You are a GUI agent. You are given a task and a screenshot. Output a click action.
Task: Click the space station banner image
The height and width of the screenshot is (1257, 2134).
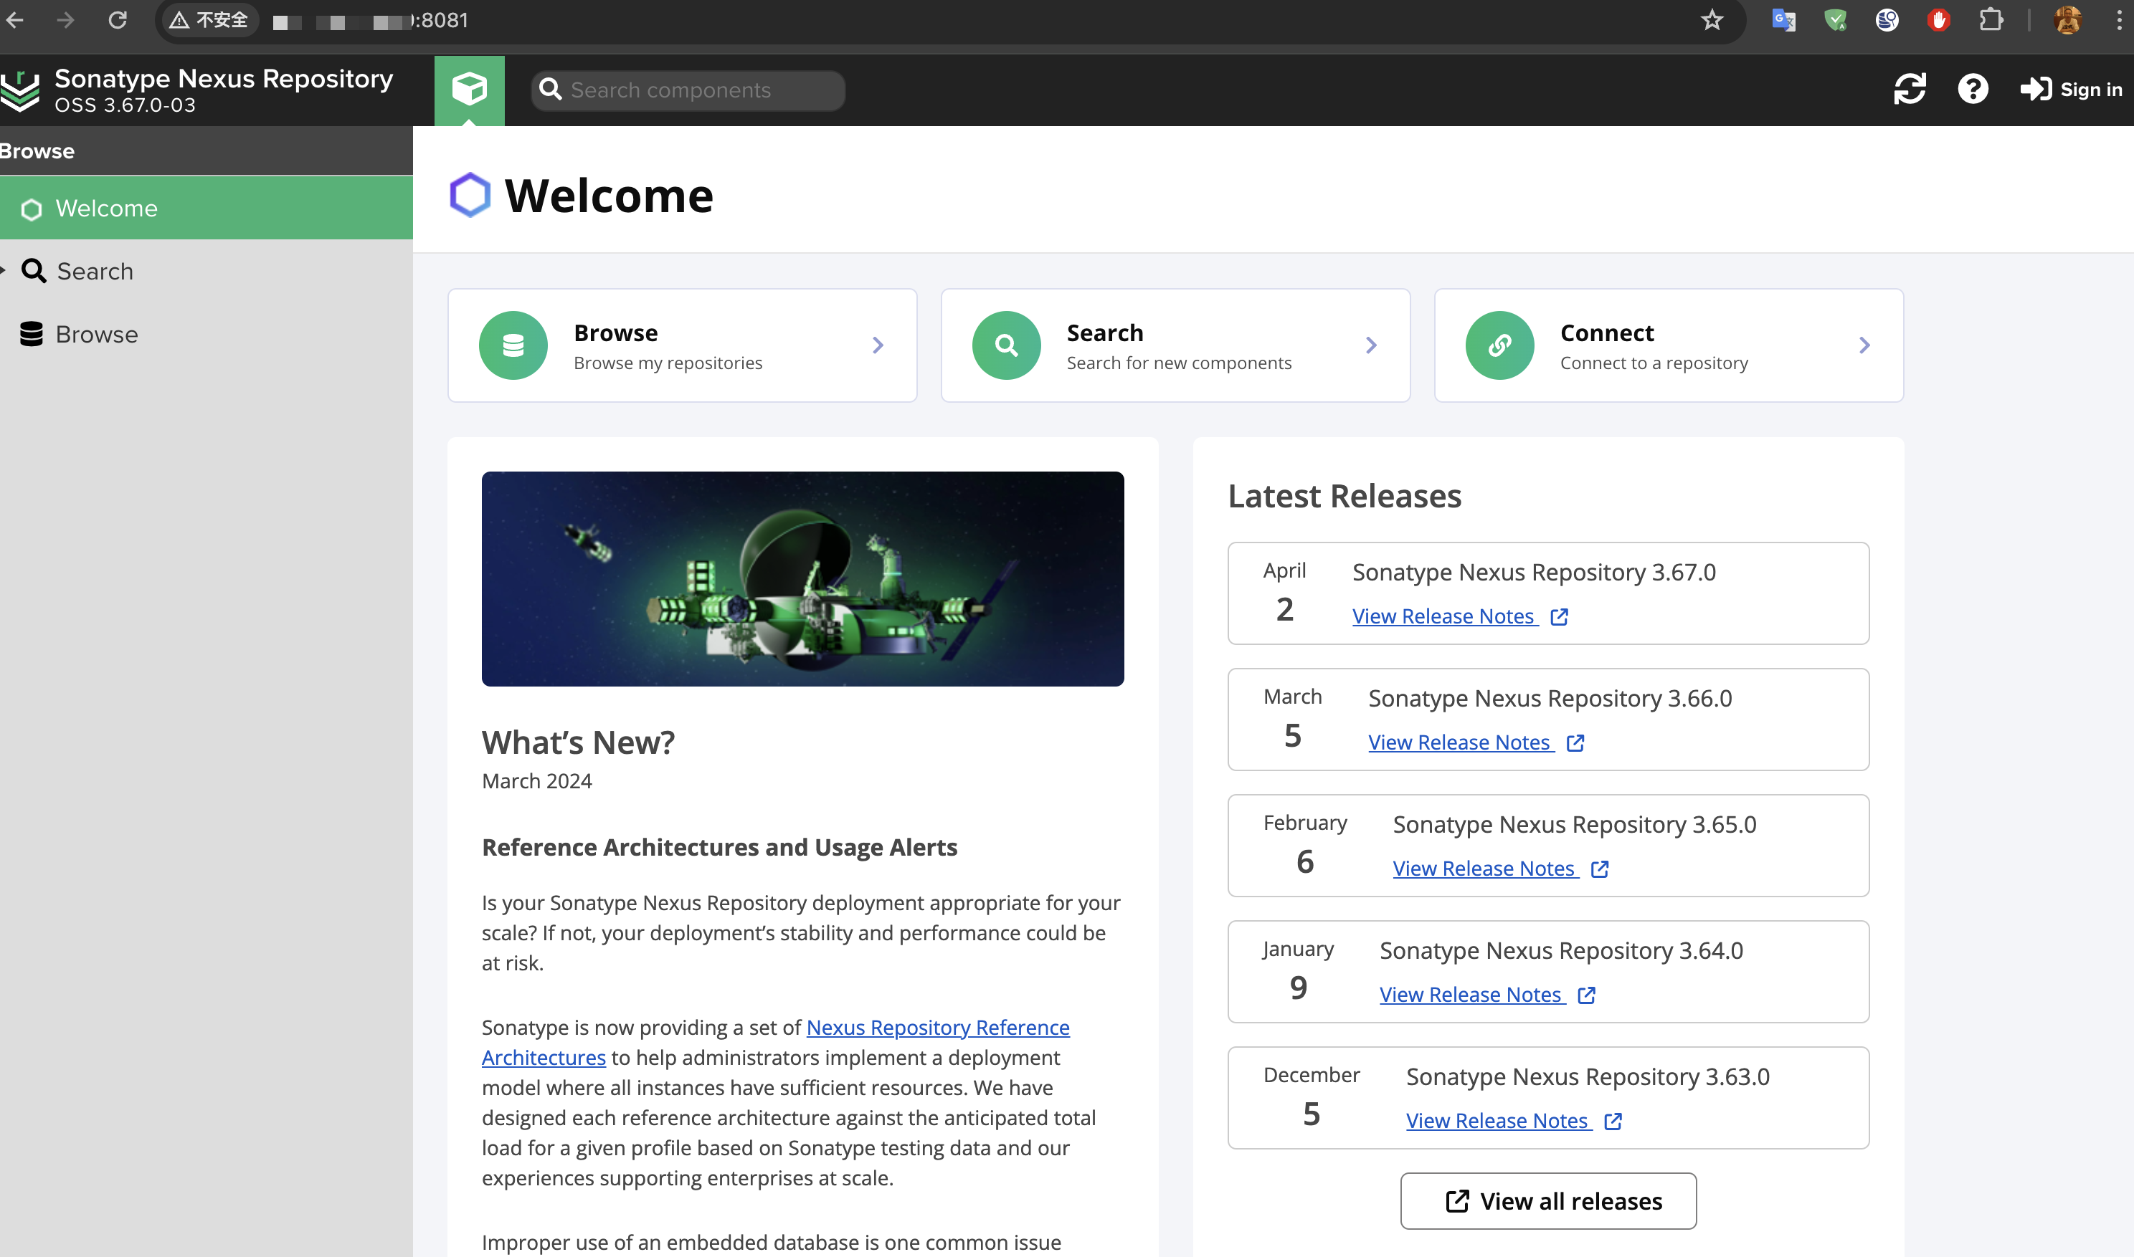pos(802,578)
